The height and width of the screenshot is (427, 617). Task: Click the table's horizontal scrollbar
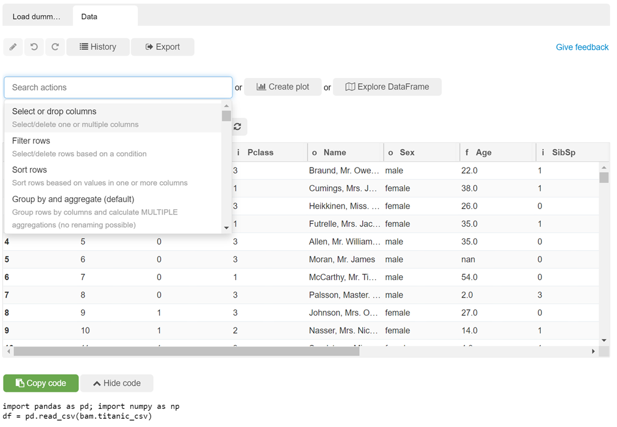(x=186, y=351)
